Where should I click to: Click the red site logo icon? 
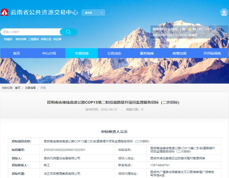pos(5,12)
